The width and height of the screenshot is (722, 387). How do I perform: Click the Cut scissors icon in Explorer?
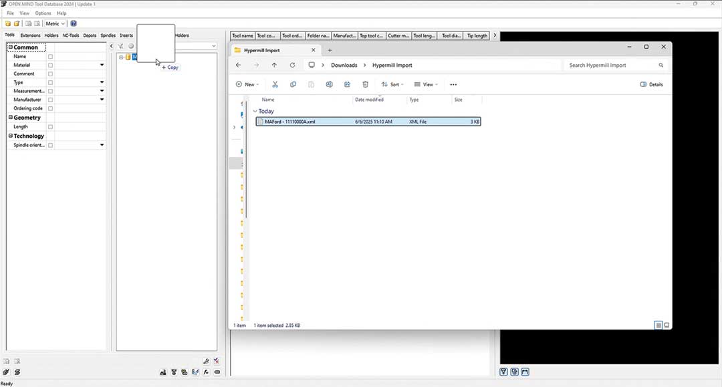275,84
